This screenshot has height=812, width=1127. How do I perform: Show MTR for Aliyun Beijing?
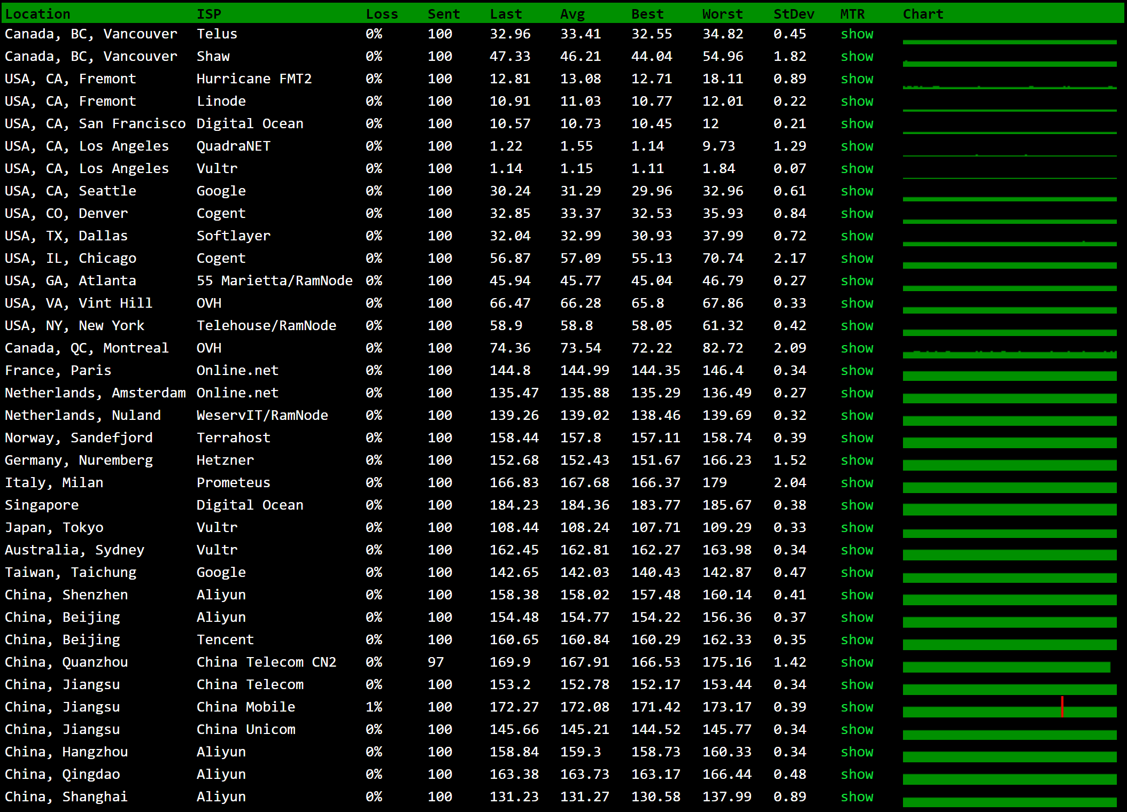click(x=857, y=618)
